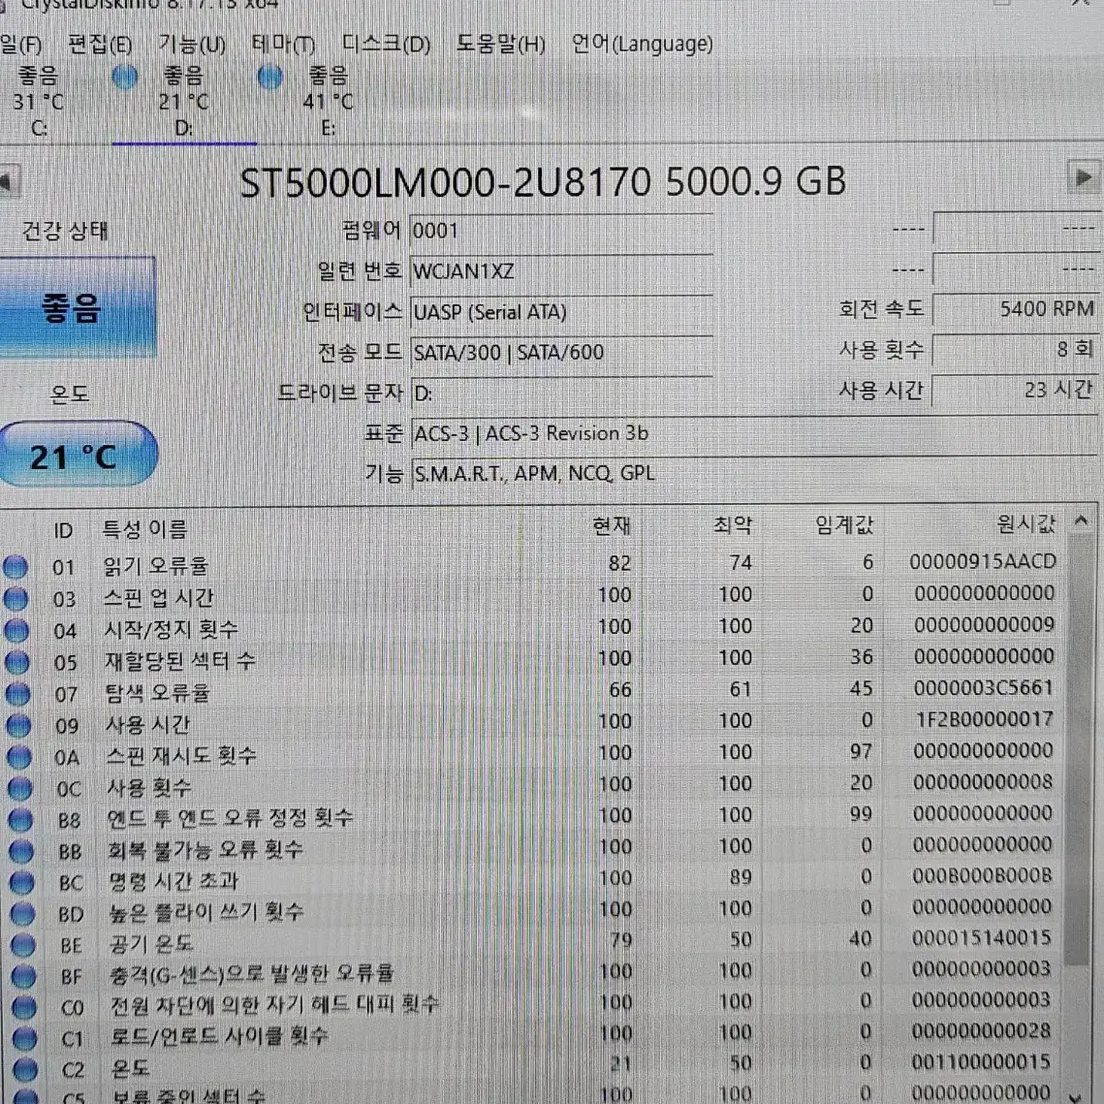Select the D: drive tab at 21 °C
This screenshot has height=1104, width=1104.
(x=184, y=103)
